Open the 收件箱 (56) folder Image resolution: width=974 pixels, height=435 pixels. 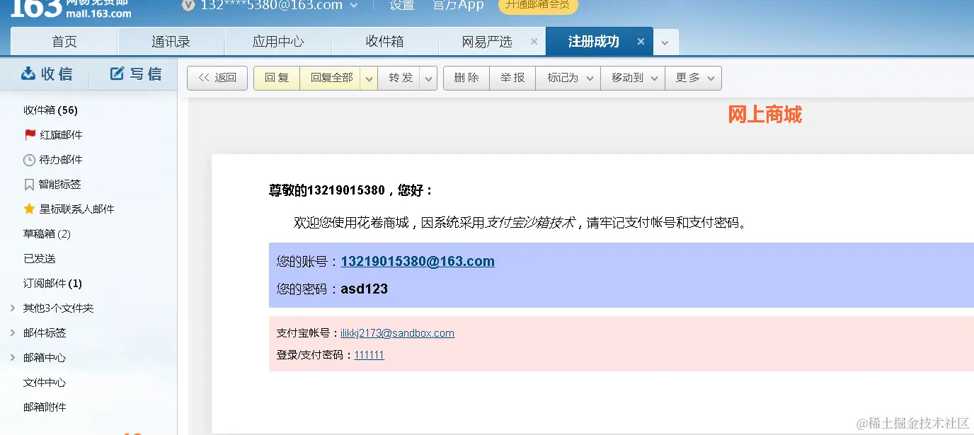[50, 110]
